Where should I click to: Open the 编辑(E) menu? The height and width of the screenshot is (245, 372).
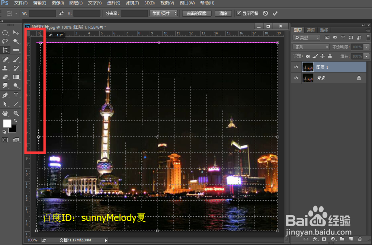click(x=39, y=3)
